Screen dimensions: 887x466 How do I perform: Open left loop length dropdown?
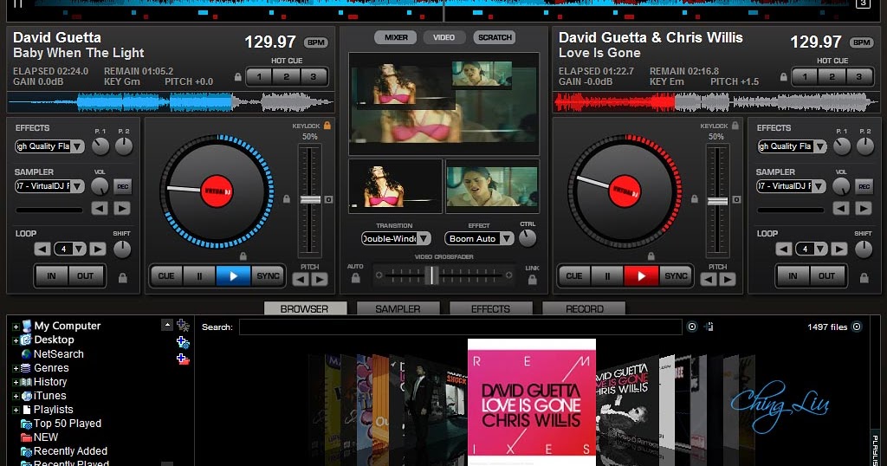pos(79,249)
